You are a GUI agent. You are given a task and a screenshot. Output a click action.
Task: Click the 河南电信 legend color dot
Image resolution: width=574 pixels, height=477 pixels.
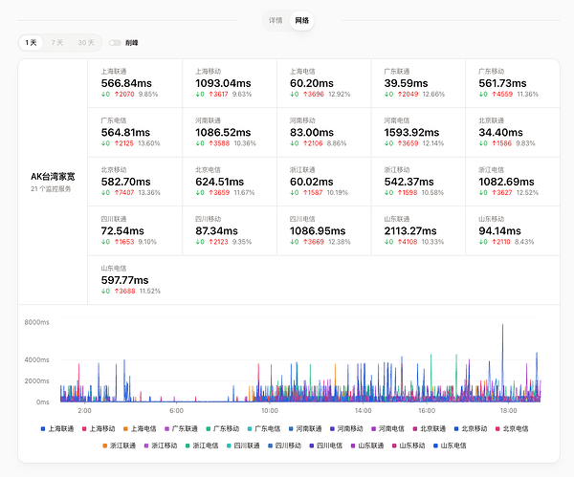click(x=374, y=428)
